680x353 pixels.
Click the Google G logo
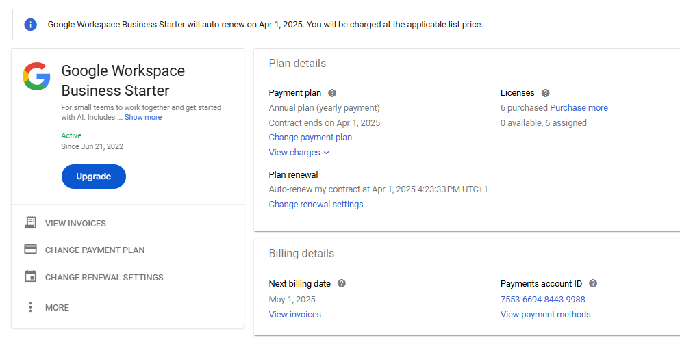36,76
